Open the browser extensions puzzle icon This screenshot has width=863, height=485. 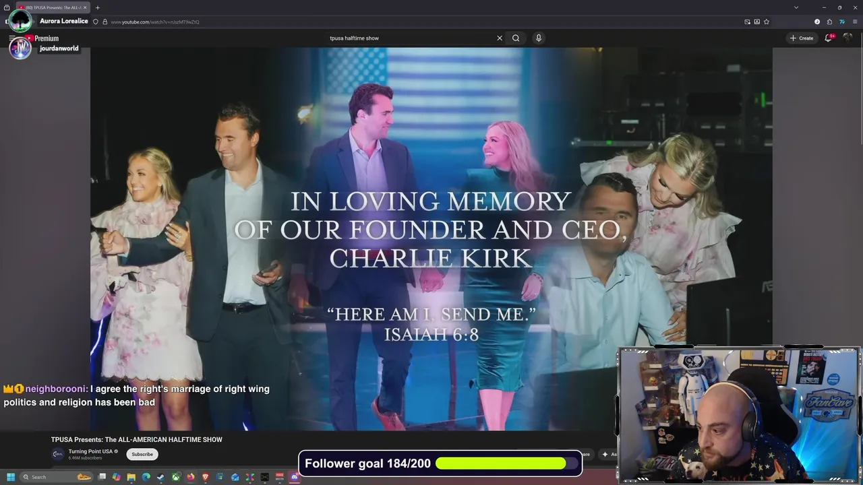829,22
